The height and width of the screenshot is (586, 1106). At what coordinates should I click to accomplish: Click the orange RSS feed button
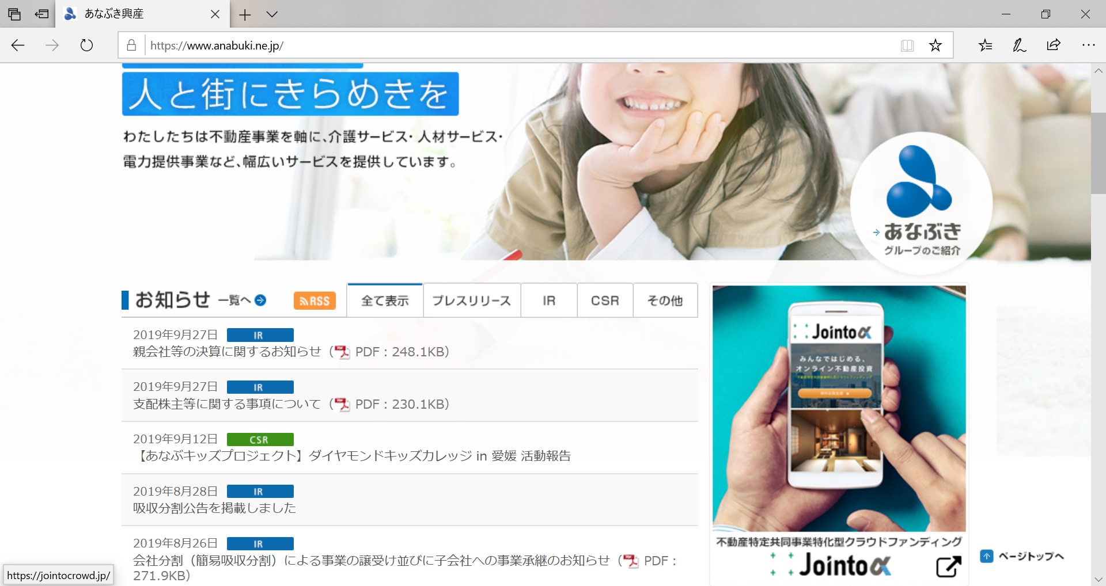click(x=315, y=300)
